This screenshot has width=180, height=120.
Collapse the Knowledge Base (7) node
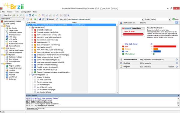30,75
